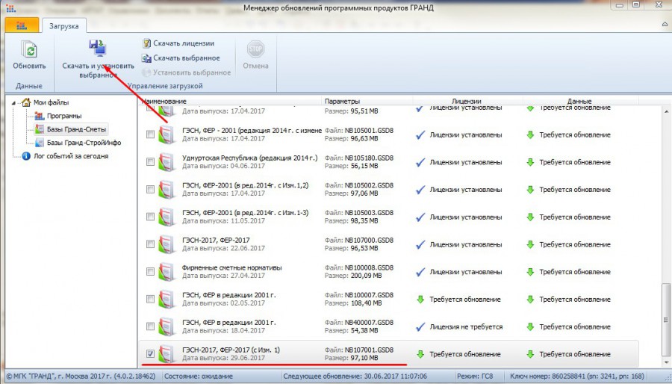The image size is (672, 384).
Task: Open Лог событий за сегодня
Action: tap(71, 156)
